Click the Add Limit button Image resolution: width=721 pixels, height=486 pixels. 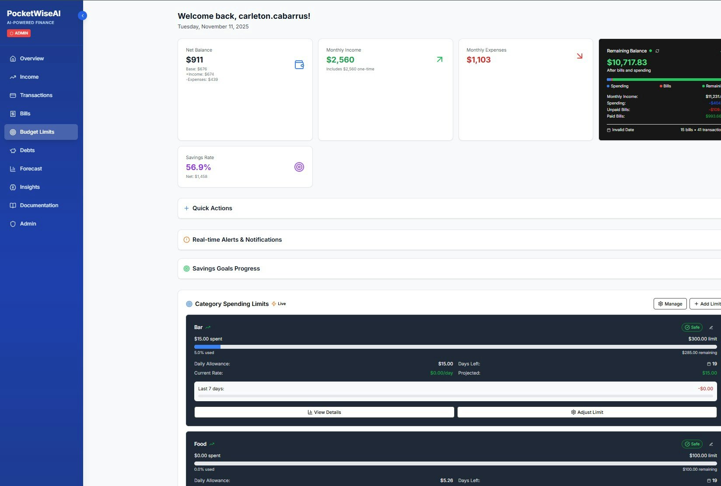tap(706, 304)
